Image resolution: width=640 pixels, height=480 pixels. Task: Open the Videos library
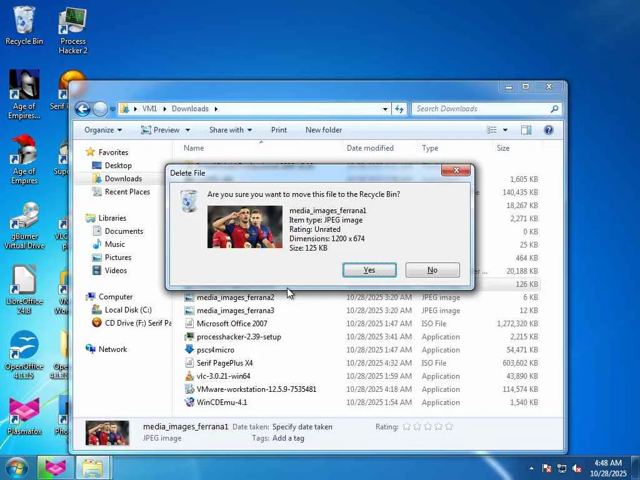click(109, 270)
